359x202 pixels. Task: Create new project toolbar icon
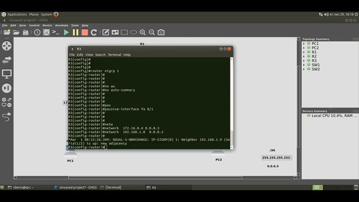tap(7, 33)
